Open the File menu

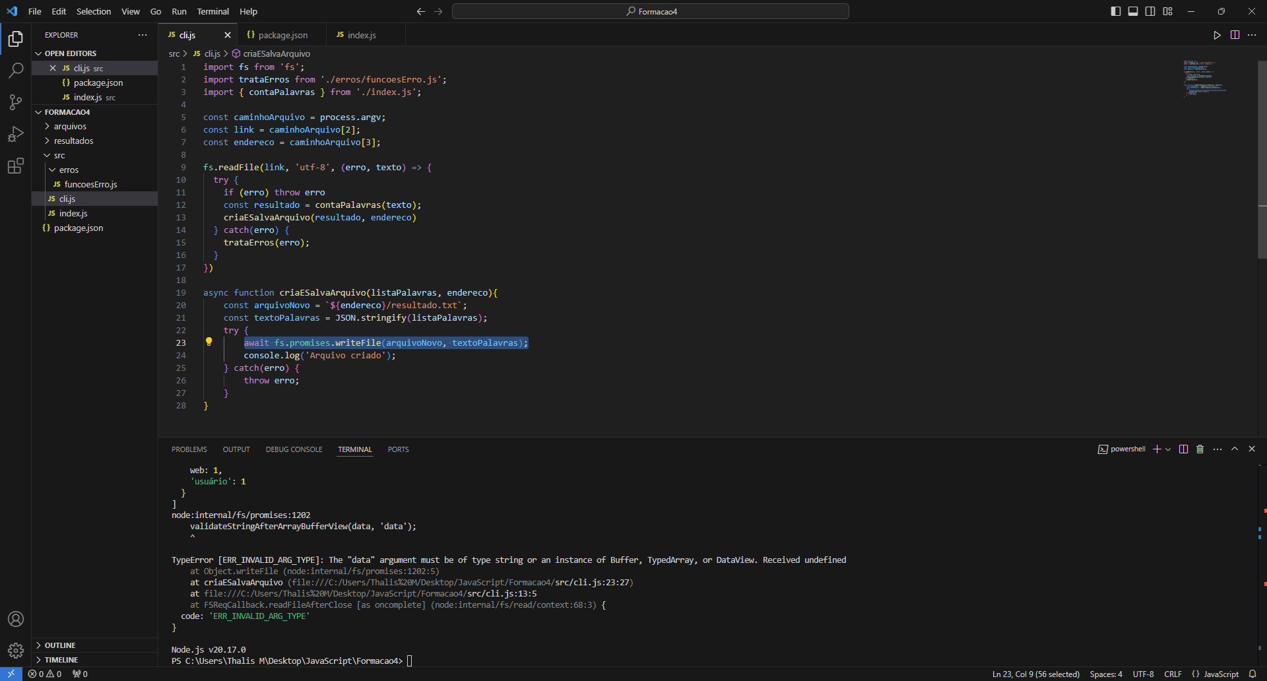35,11
